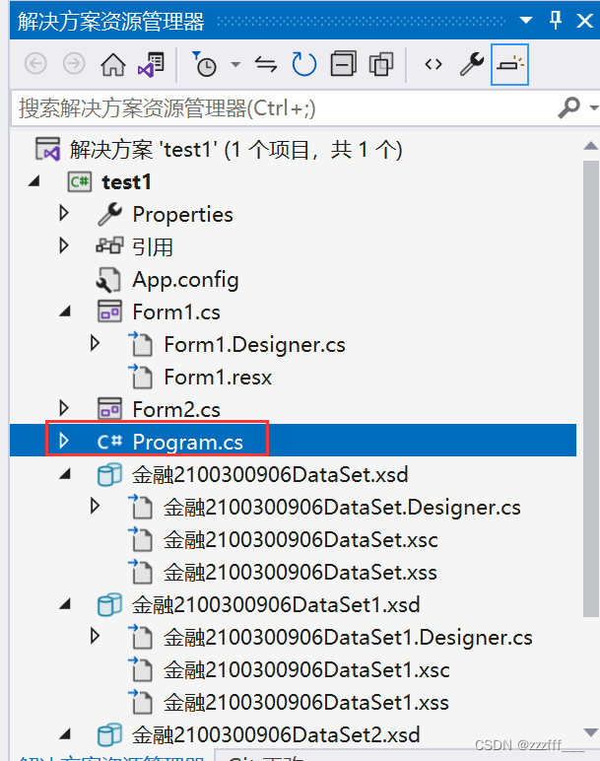Select App.config in the tree
Viewport: 600px width, 761px height.
(185, 280)
